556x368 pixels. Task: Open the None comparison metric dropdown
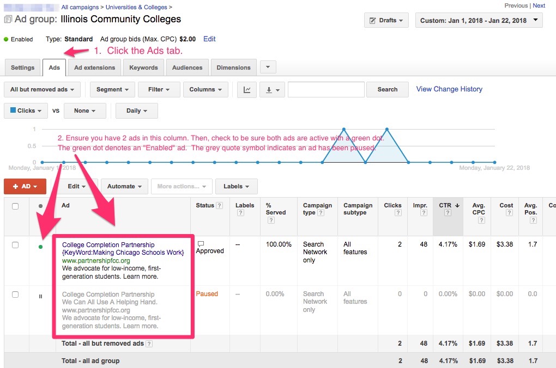(x=84, y=111)
